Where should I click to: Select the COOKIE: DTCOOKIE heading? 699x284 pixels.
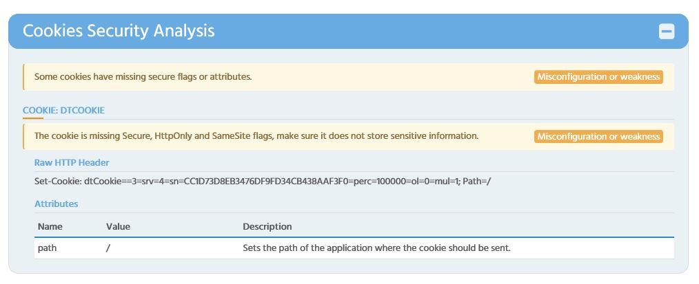click(x=63, y=110)
